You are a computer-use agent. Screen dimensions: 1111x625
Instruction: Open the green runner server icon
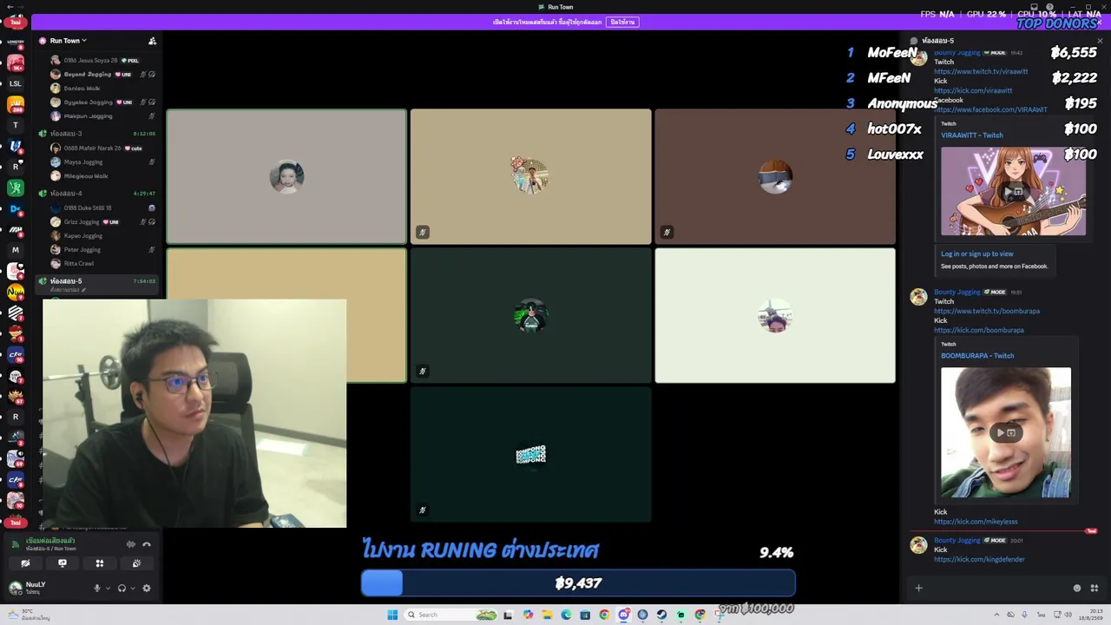(x=16, y=187)
